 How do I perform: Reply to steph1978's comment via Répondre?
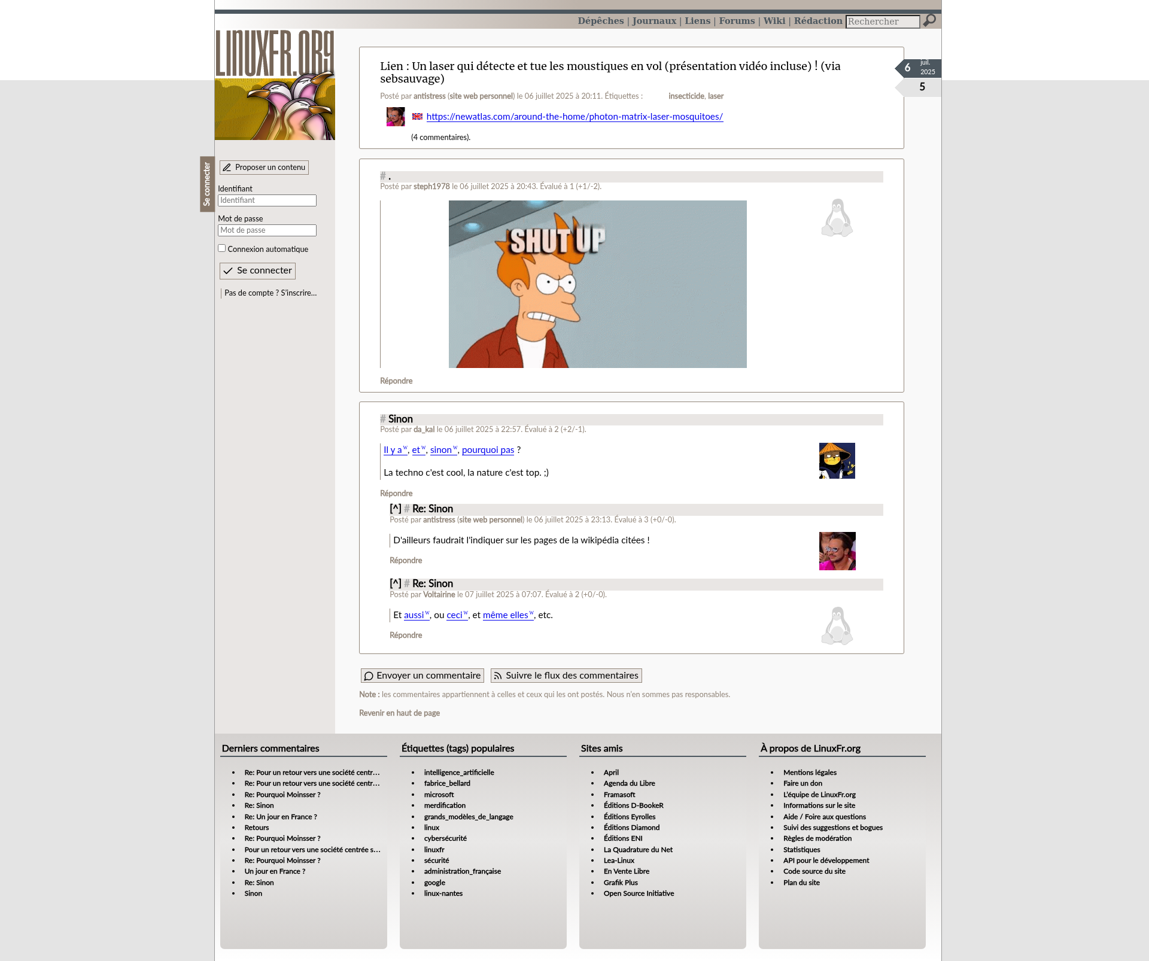[396, 381]
